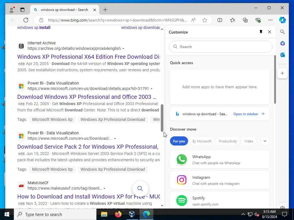This screenshot has height=220, width=294.
Task: Click the MakeUseOf site icon
Action: (x=21, y=186)
